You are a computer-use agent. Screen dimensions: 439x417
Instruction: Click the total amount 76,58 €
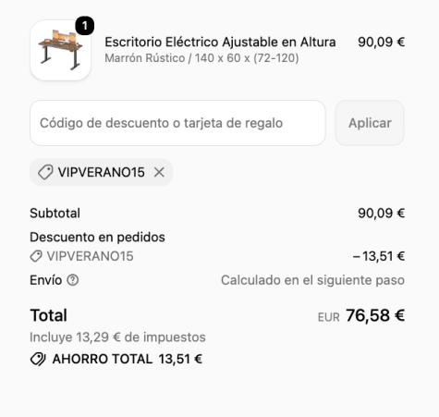pyautogui.click(x=375, y=315)
